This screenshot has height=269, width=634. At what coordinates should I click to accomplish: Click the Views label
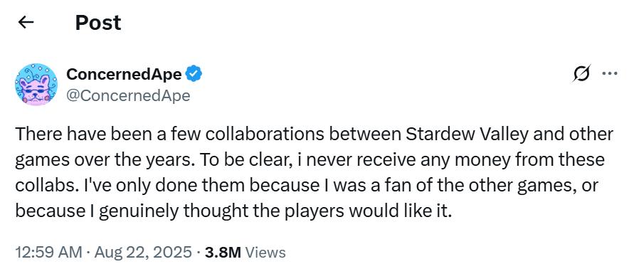pyautogui.click(x=265, y=253)
